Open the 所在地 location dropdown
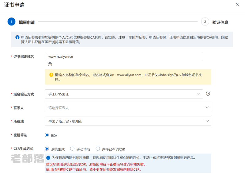Screen dimensions: 245x174 click(x=128, y=121)
